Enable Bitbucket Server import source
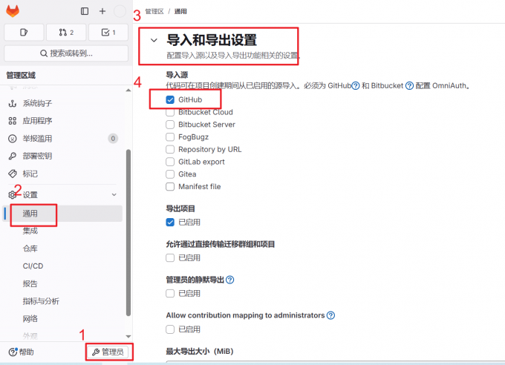The width and height of the screenshot is (505, 365). [x=170, y=125]
